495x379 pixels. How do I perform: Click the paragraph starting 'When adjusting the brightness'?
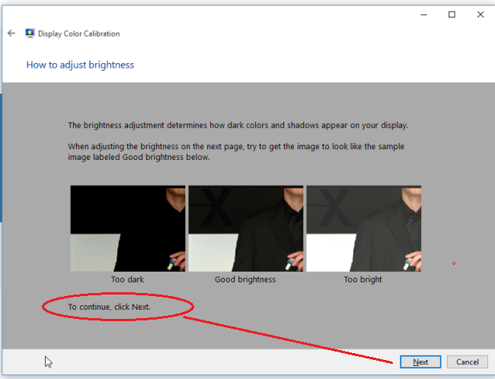(x=236, y=151)
